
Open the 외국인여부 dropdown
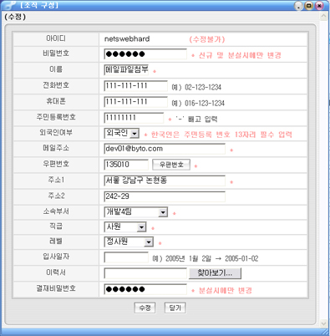(x=122, y=133)
